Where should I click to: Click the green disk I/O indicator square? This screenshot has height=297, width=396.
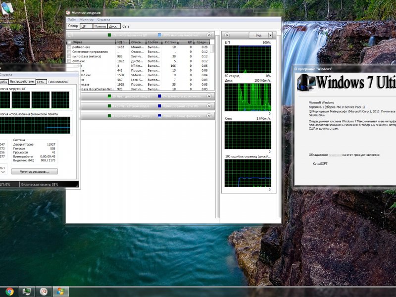click(109, 96)
